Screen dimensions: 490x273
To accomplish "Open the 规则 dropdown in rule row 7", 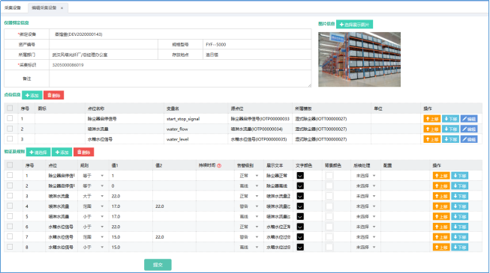I will point(93,237).
